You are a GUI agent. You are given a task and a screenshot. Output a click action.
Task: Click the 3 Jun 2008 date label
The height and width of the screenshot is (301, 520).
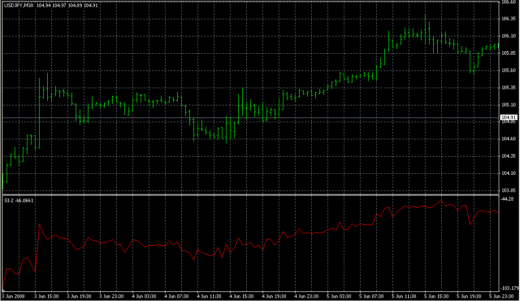point(14,296)
